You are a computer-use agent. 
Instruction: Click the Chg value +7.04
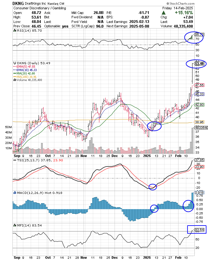pyautogui.click(x=188, y=17)
